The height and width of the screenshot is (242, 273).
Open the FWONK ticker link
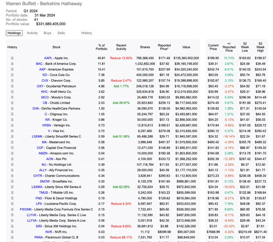(26, 209)
